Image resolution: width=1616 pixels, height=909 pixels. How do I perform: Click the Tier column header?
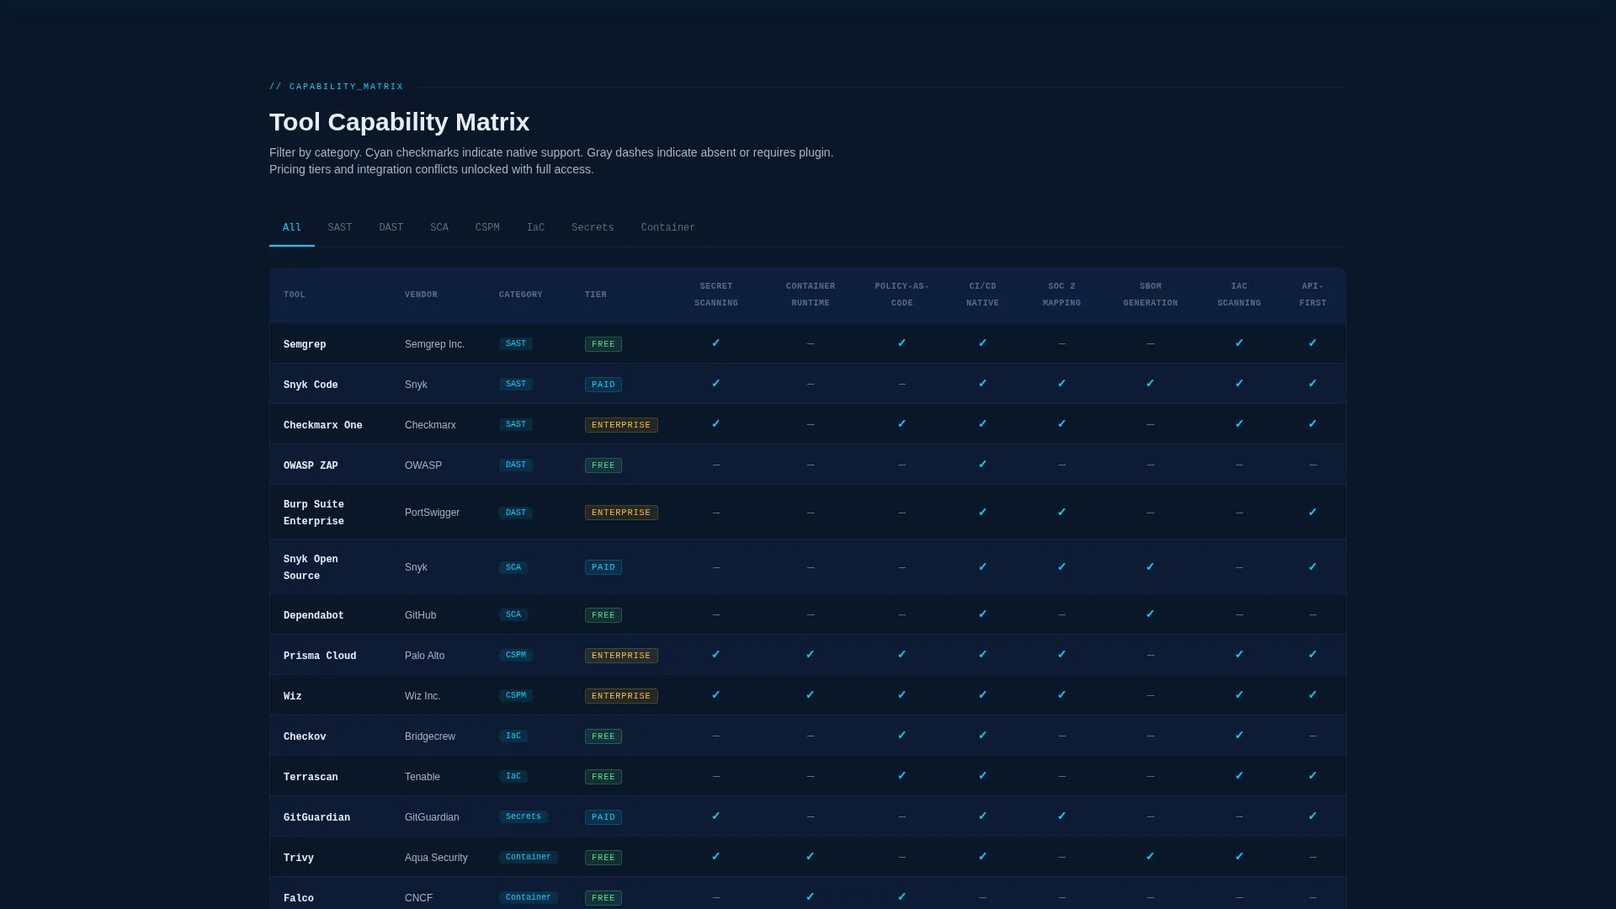pos(596,295)
